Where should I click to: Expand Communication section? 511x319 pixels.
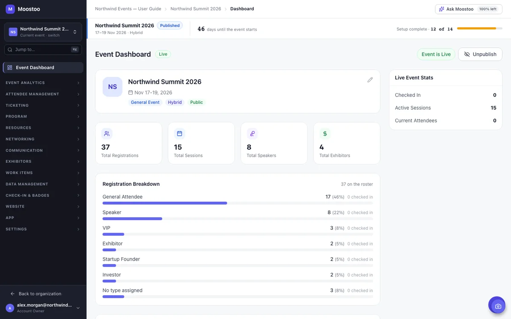[43, 151]
